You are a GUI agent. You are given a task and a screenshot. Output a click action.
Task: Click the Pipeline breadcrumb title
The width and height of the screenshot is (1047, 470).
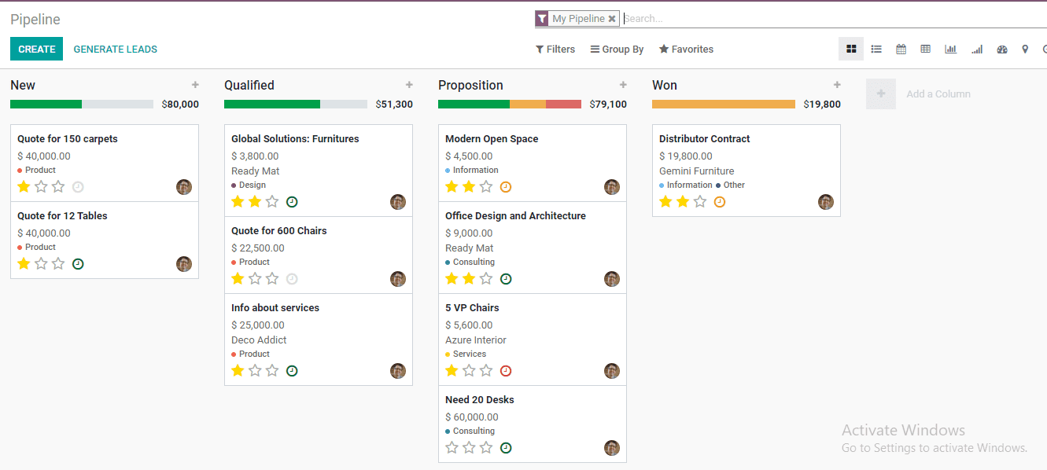tap(35, 20)
